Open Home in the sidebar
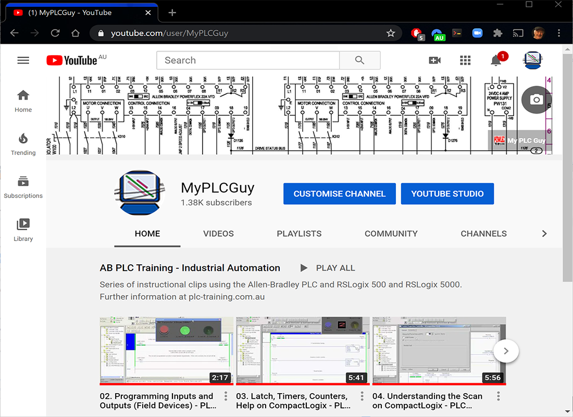573x417 pixels. click(23, 101)
